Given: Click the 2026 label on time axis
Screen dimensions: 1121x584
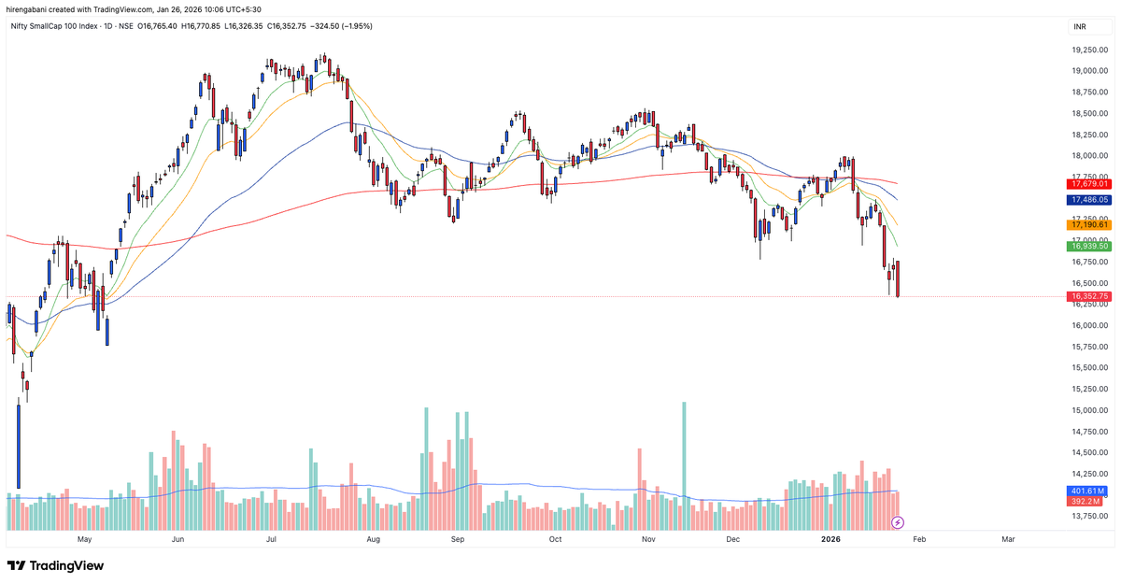Looking at the screenshot, I should tap(831, 539).
